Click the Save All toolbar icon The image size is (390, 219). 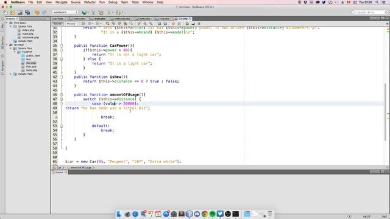pos(27,12)
